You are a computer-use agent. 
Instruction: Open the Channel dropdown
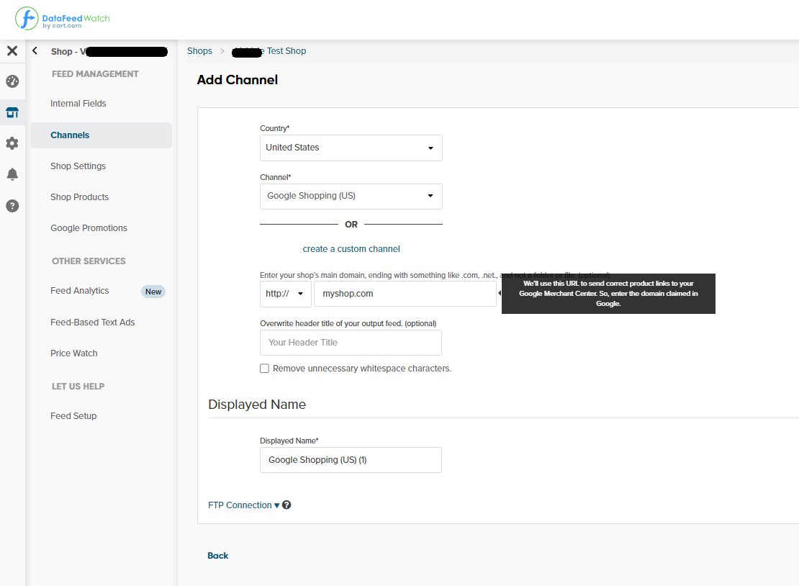coord(351,196)
